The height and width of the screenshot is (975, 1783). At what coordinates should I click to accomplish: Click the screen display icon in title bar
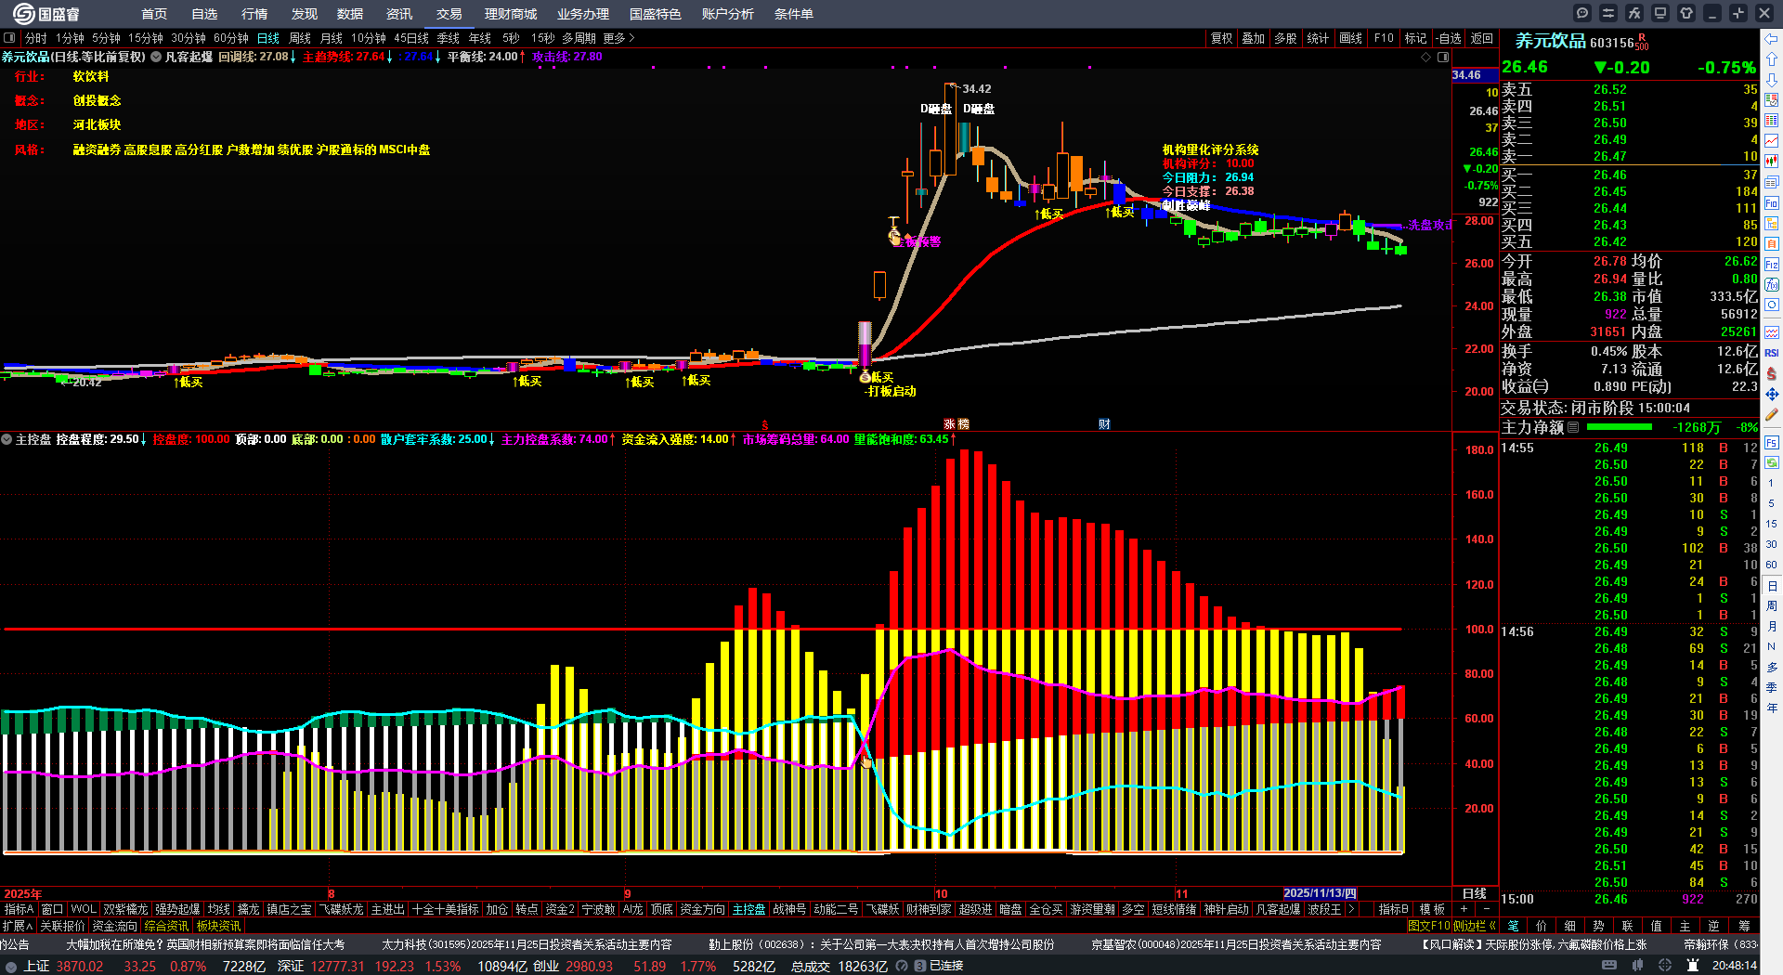click(x=1660, y=13)
